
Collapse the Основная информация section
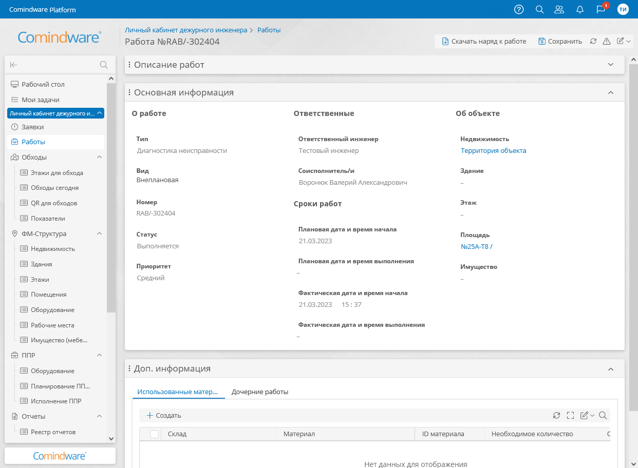(x=611, y=93)
